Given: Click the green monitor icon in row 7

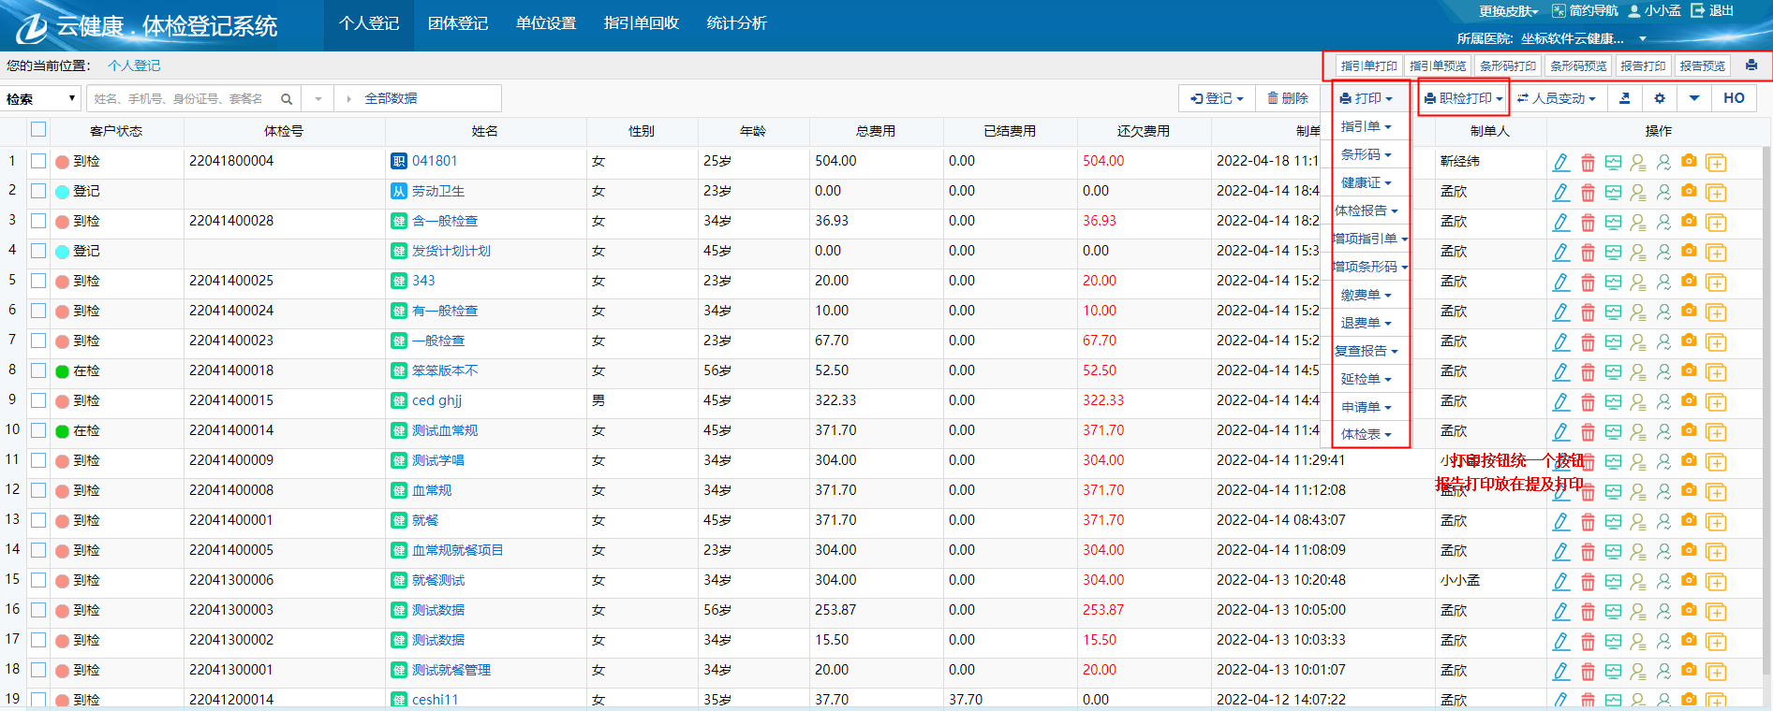Looking at the screenshot, I should pyautogui.click(x=1613, y=341).
